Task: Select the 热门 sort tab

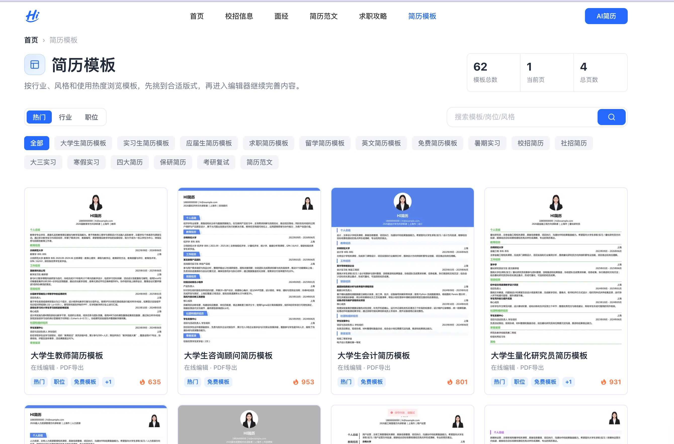Action: coord(39,117)
